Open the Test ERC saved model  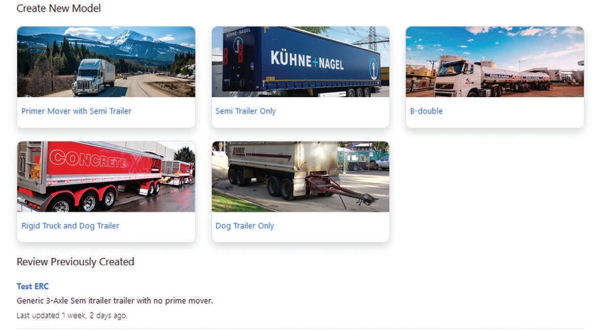[x=32, y=286]
